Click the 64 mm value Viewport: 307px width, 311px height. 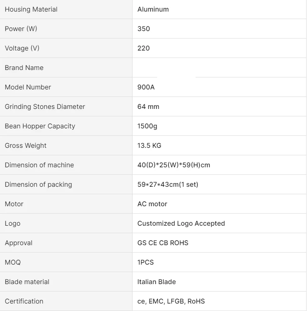coord(148,106)
